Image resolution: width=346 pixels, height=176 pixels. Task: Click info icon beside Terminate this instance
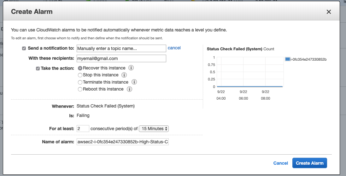pos(134,82)
